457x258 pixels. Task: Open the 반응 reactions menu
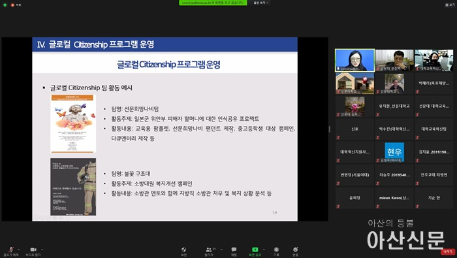pyautogui.click(x=296, y=251)
